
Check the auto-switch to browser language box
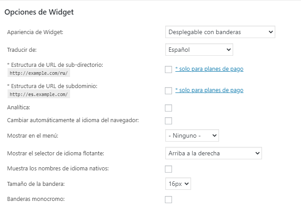click(x=168, y=121)
